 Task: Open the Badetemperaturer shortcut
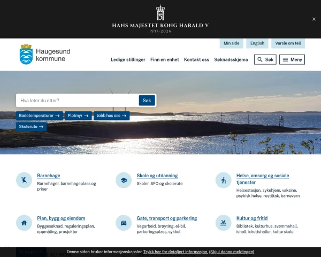click(x=39, y=116)
